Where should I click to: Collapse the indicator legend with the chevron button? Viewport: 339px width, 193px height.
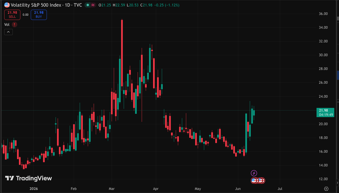click(x=8, y=32)
